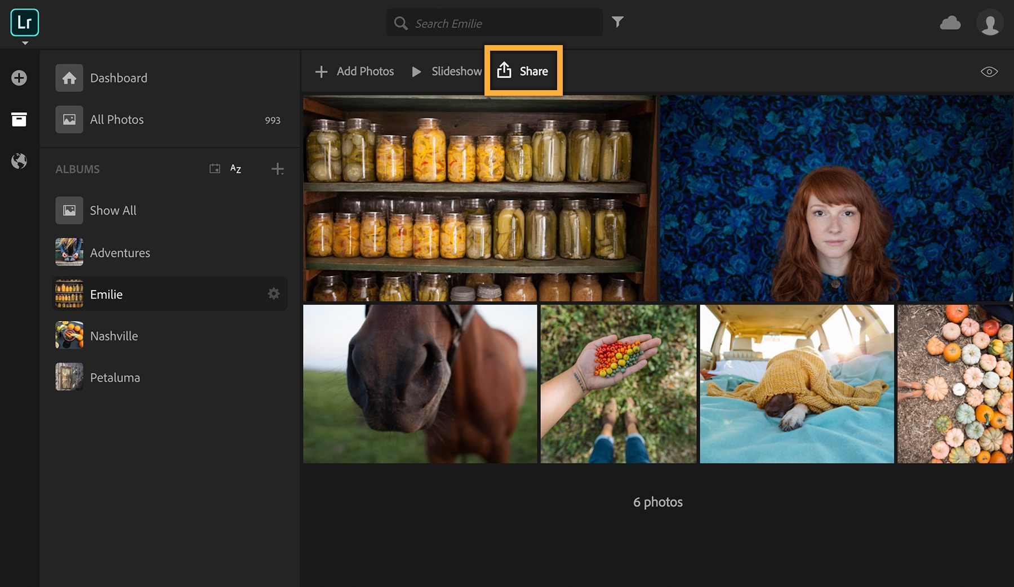This screenshot has height=587, width=1014.
Task: Select the Nashville album
Action: (x=114, y=335)
